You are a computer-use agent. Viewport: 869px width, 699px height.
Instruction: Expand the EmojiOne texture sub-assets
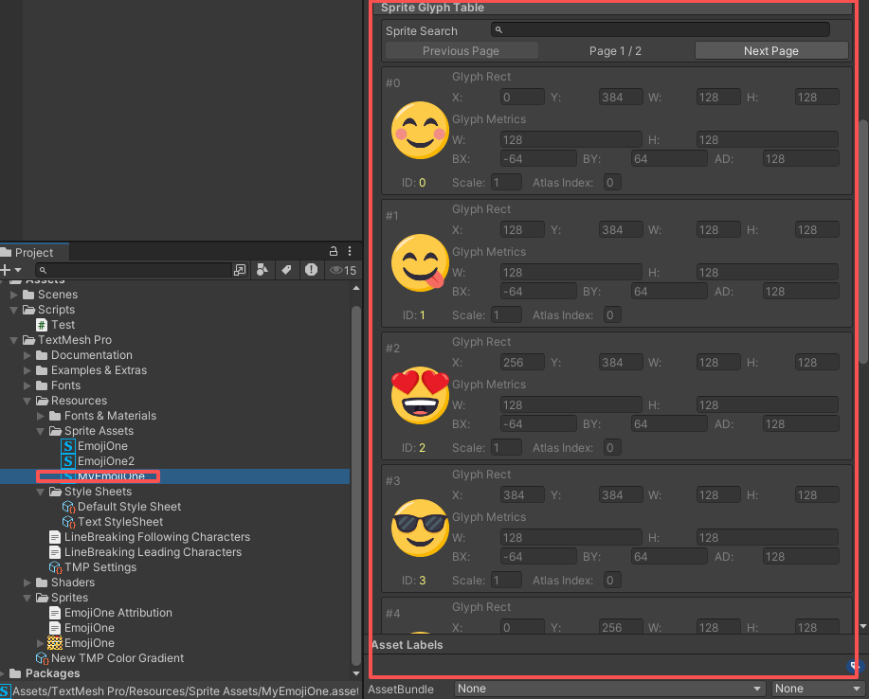(41, 643)
